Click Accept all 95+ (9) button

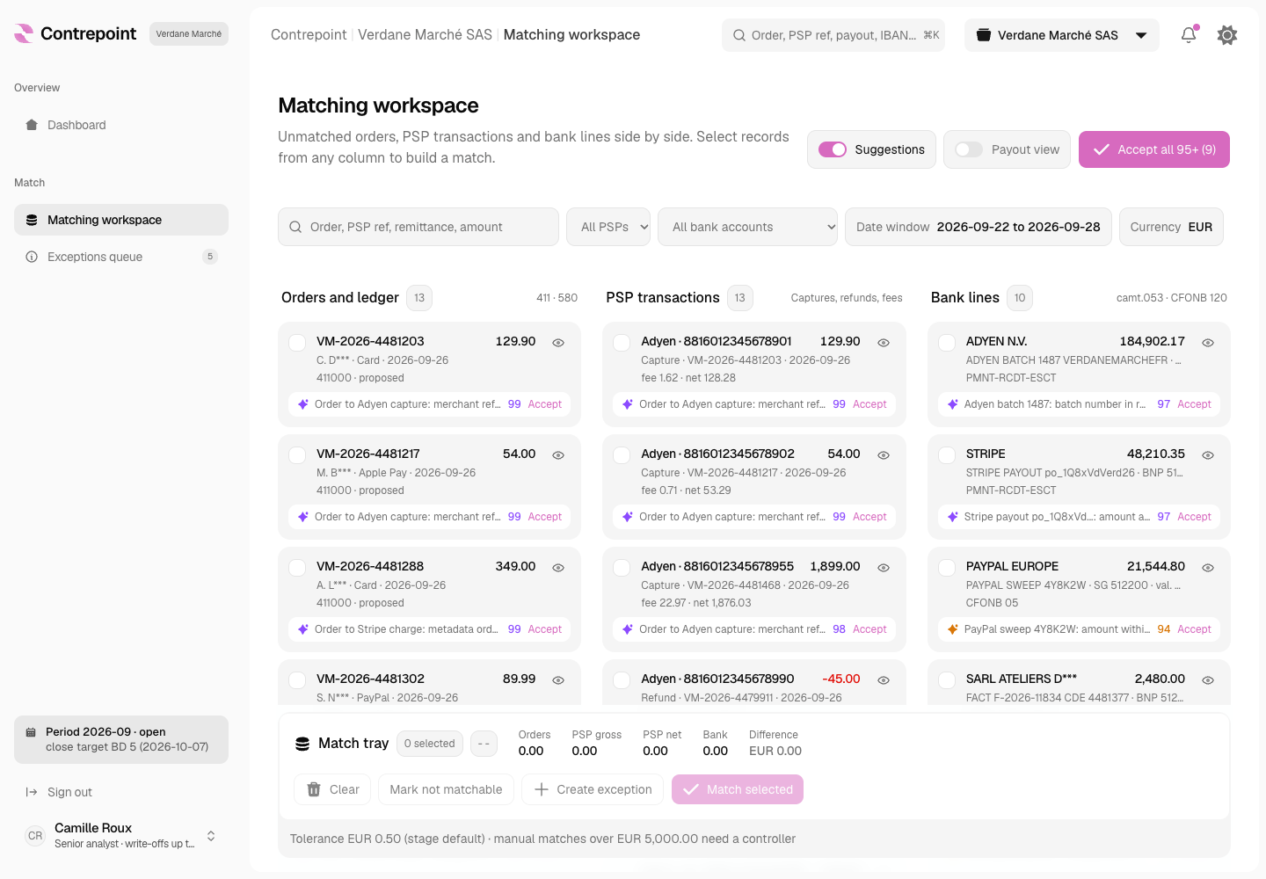click(1154, 149)
